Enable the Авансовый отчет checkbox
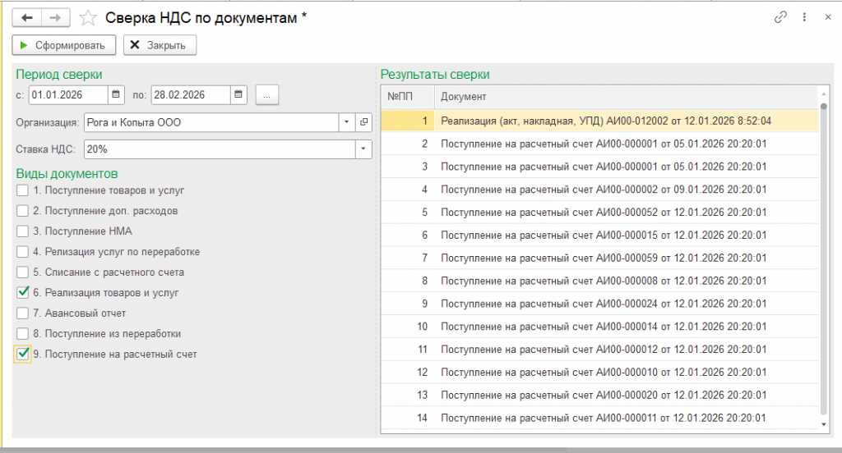 tap(22, 313)
